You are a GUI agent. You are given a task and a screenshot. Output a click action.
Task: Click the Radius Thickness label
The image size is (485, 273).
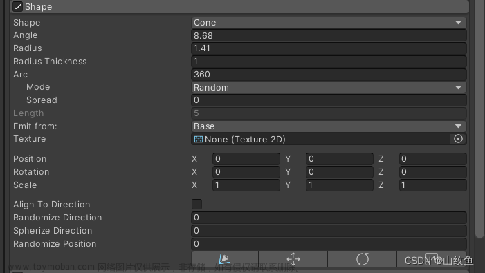(50, 61)
